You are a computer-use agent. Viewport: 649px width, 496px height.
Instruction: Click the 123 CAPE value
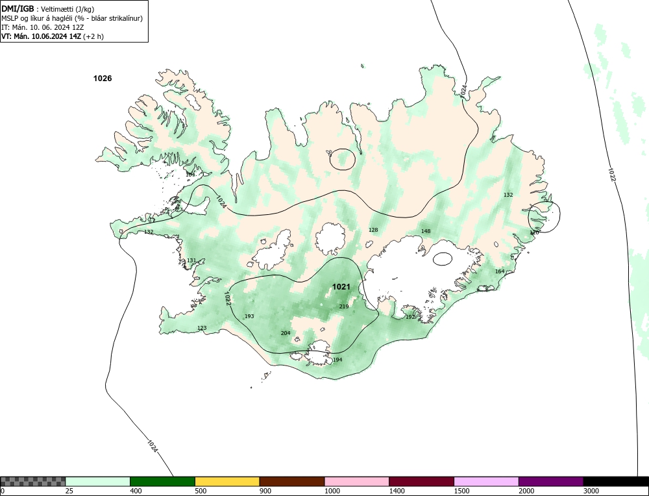click(x=202, y=328)
